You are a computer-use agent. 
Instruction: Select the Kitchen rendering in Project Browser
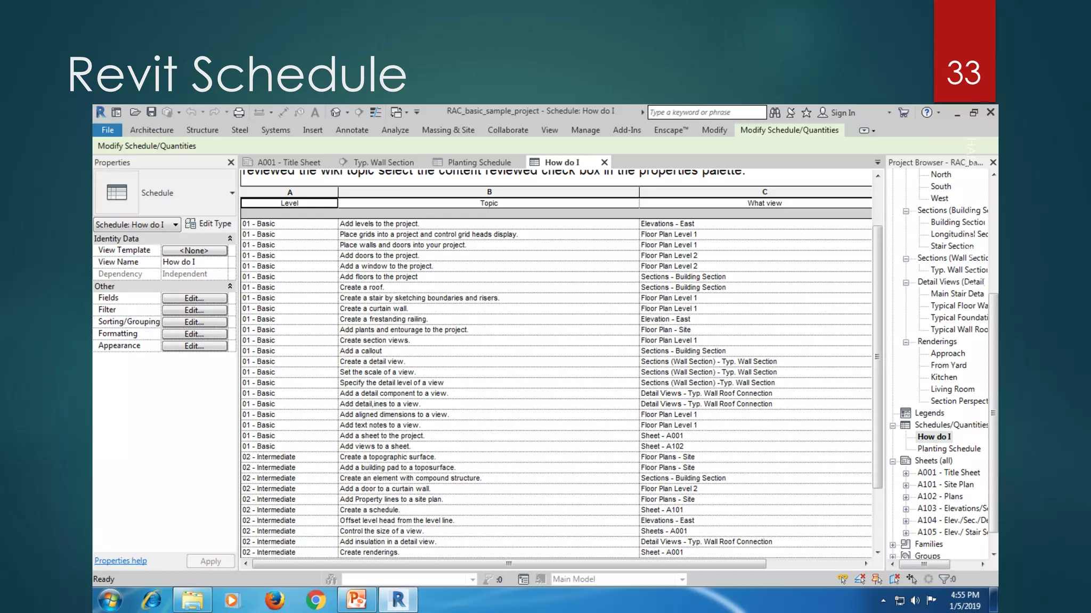pyautogui.click(x=943, y=377)
